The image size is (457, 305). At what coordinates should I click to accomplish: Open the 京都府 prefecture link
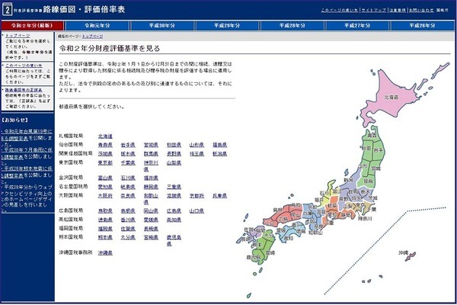click(197, 196)
